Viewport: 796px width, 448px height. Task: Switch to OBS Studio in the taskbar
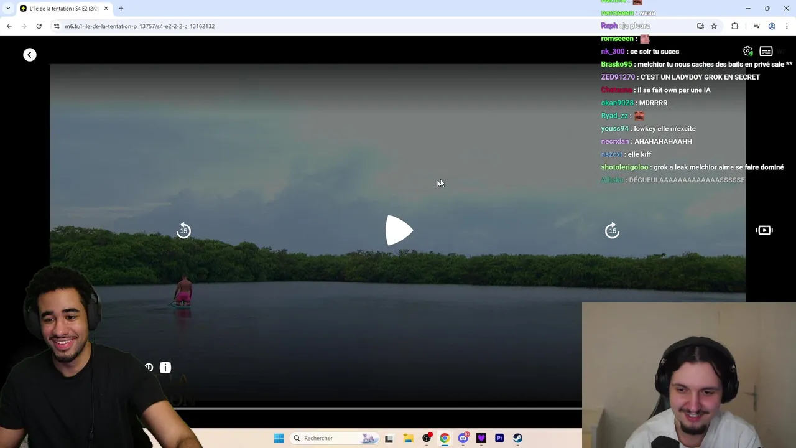tap(427, 438)
